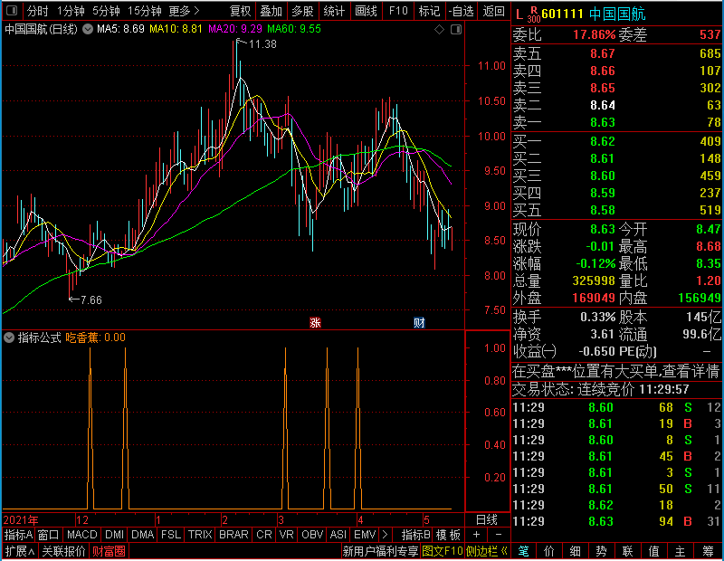Select the 指标A tab
This screenshot has width=724, height=561.
(x=18, y=535)
